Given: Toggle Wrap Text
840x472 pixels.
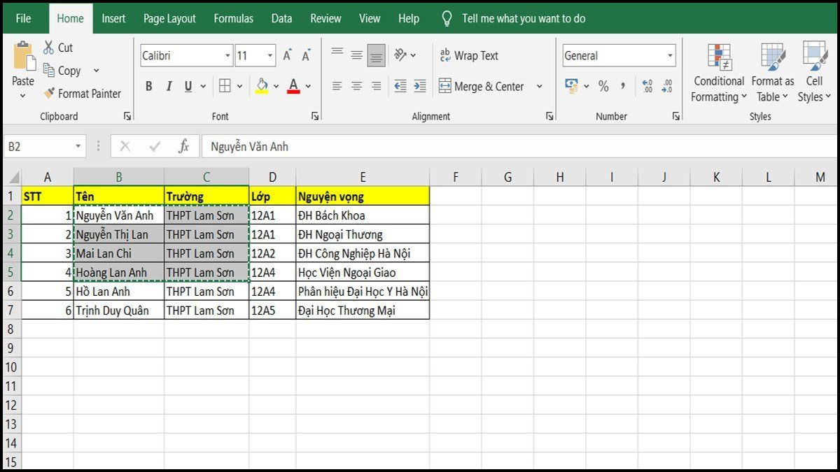Looking at the screenshot, I should click(469, 55).
